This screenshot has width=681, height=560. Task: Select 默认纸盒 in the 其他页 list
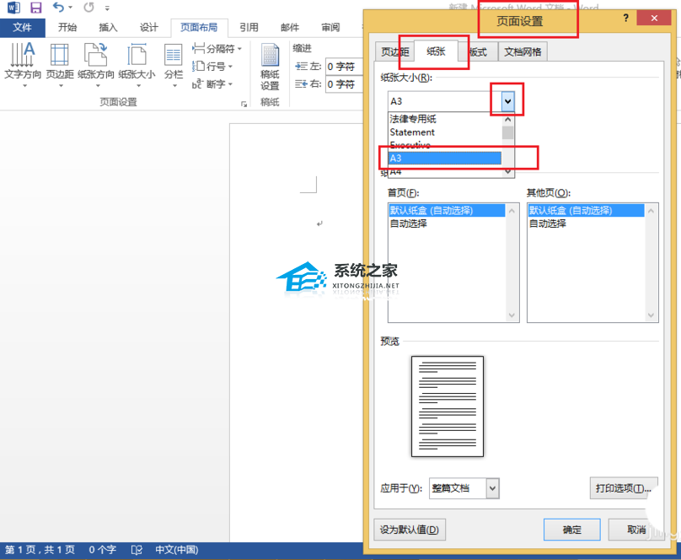pos(586,211)
